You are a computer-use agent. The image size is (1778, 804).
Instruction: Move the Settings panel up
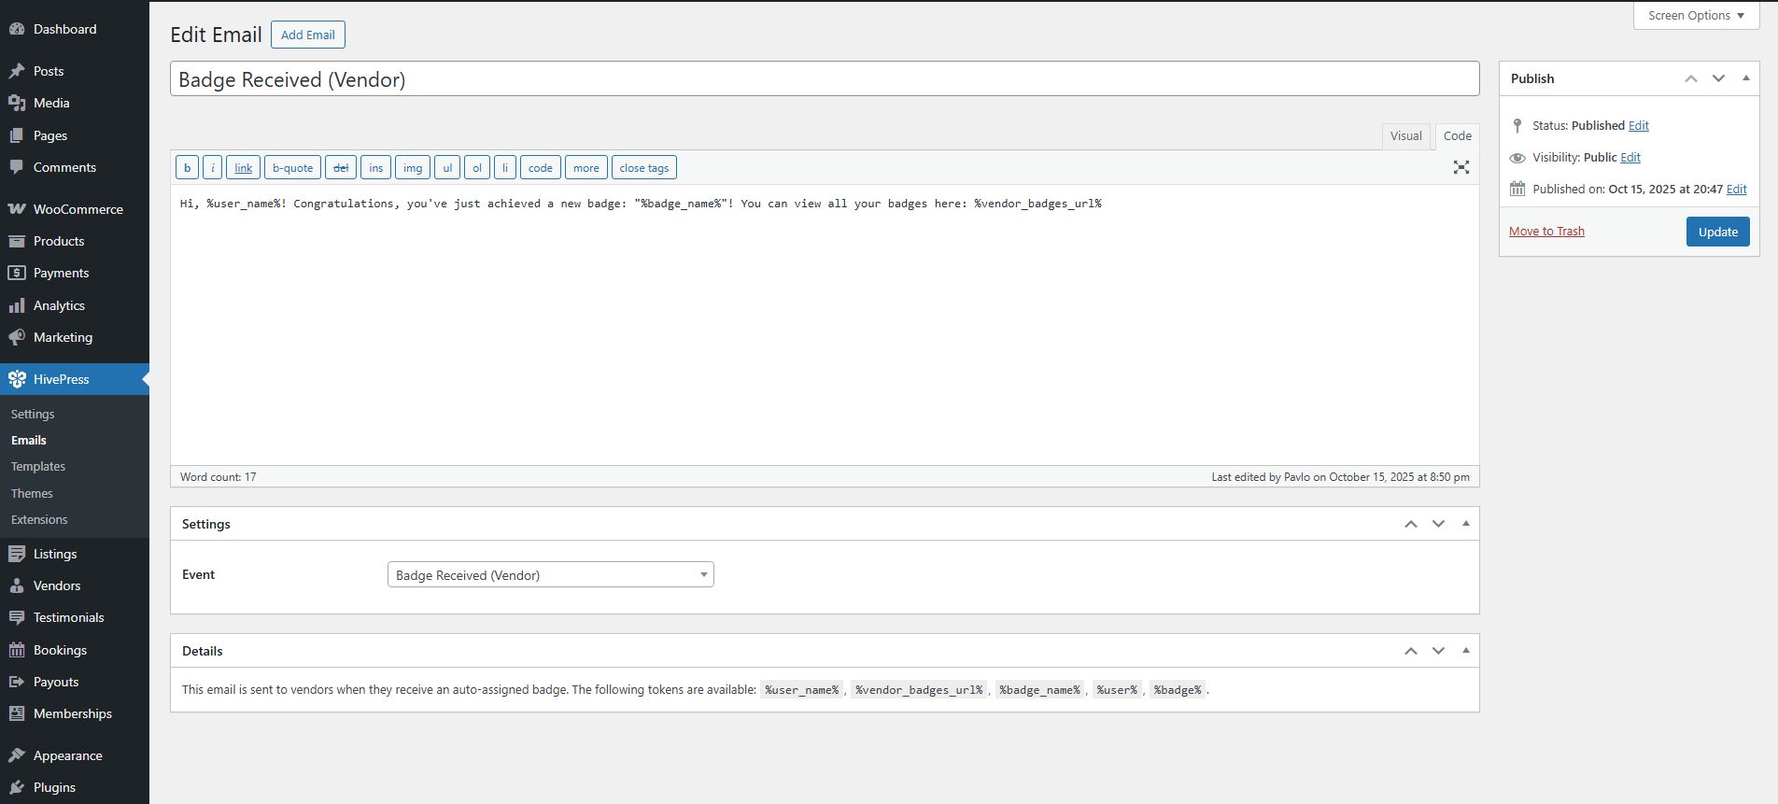click(1411, 524)
